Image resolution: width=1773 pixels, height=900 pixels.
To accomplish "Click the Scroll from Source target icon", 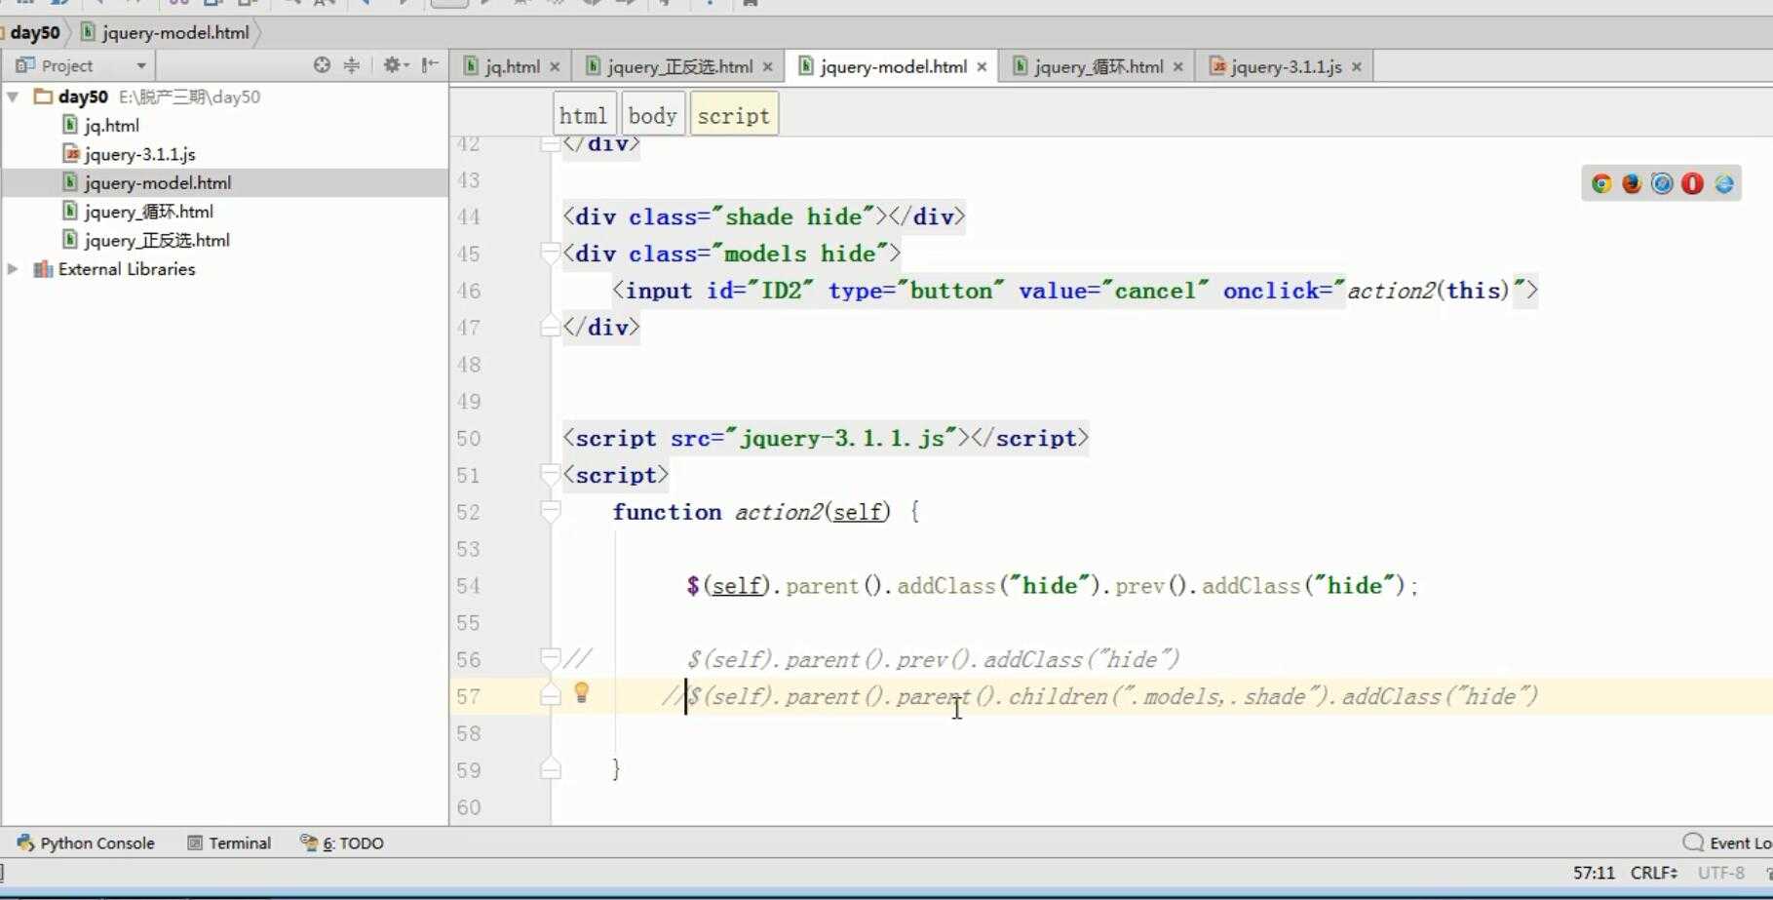I will pyautogui.click(x=322, y=65).
